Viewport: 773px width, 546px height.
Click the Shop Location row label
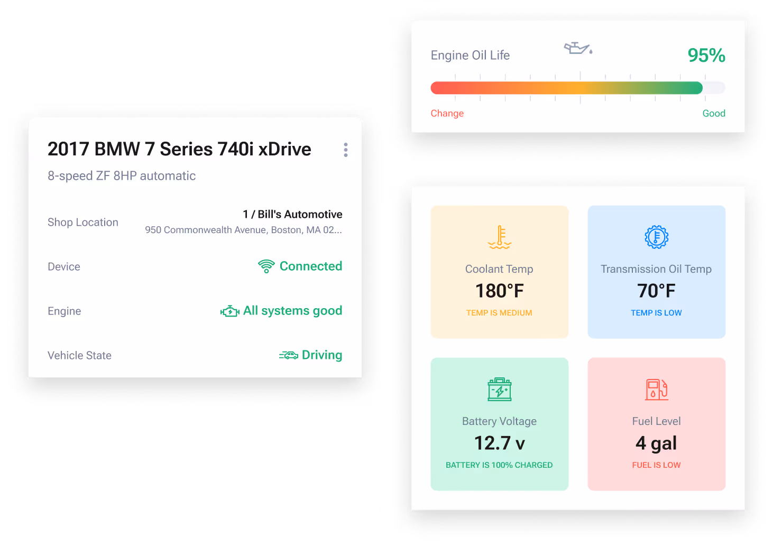(83, 223)
